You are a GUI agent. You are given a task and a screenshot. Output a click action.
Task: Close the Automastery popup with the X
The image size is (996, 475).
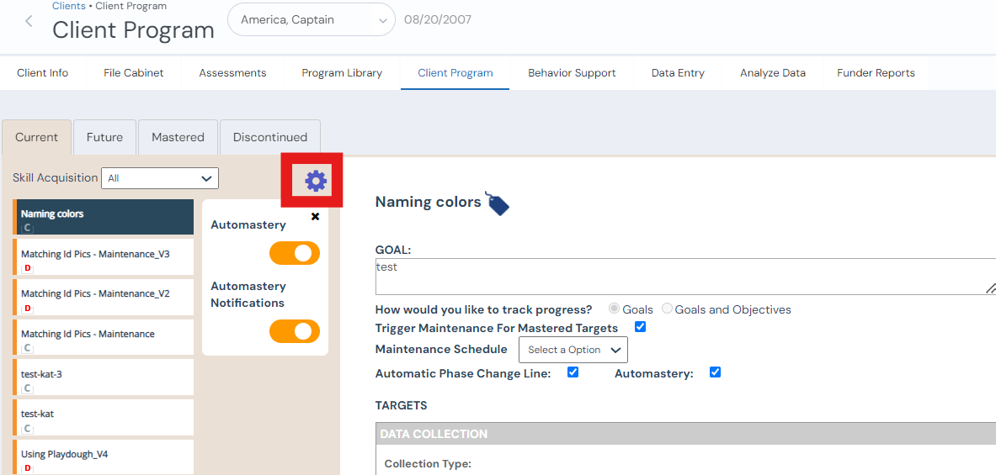coord(316,217)
